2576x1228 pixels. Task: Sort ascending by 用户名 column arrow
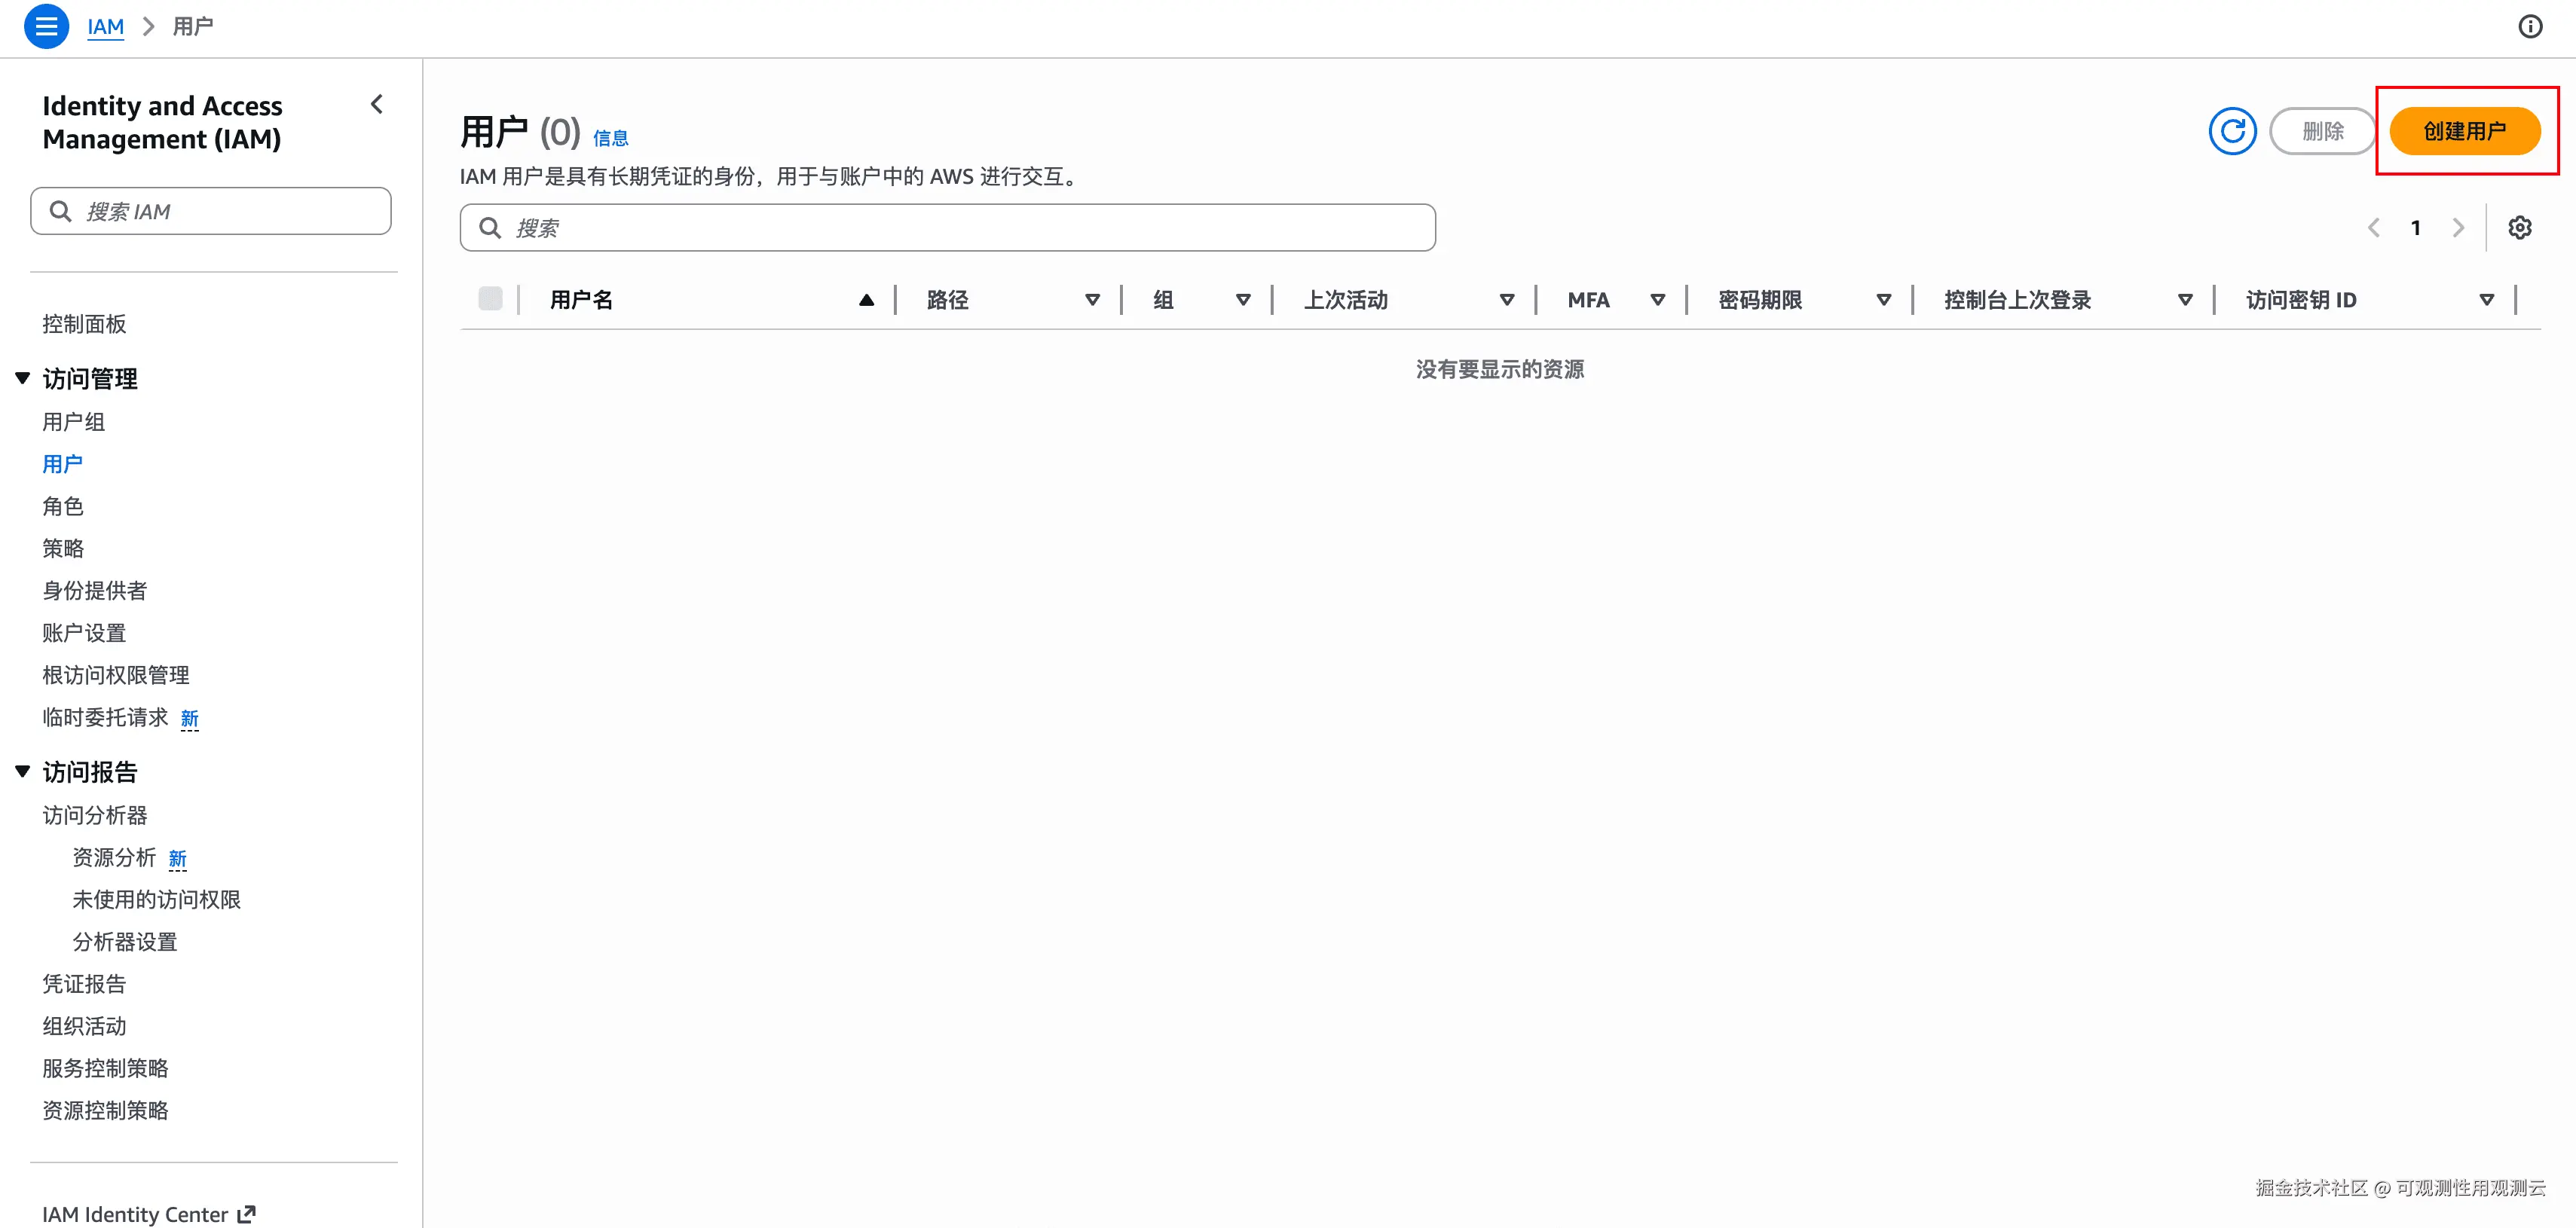coord(866,300)
